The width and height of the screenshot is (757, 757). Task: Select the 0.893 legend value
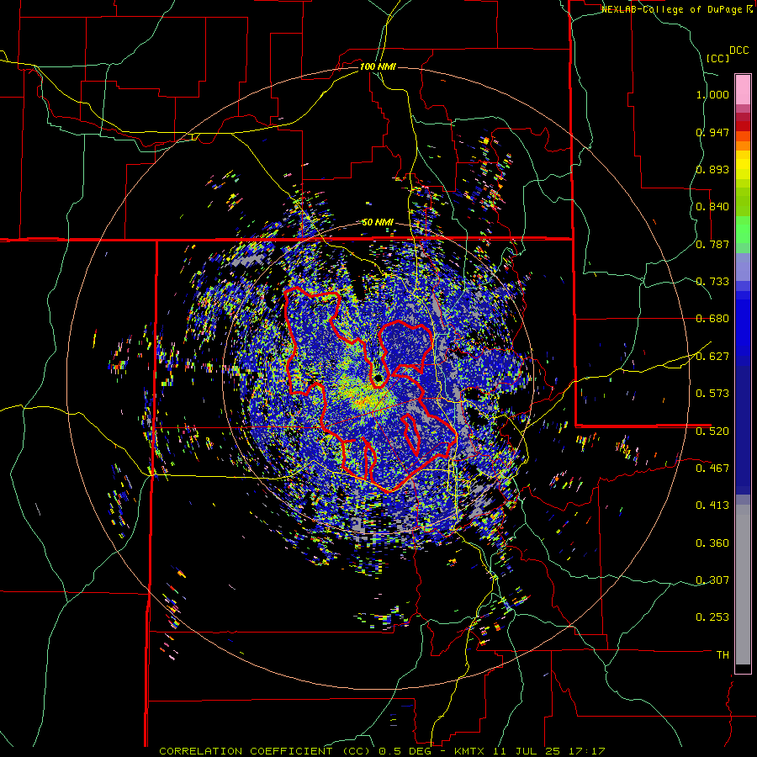click(x=712, y=169)
